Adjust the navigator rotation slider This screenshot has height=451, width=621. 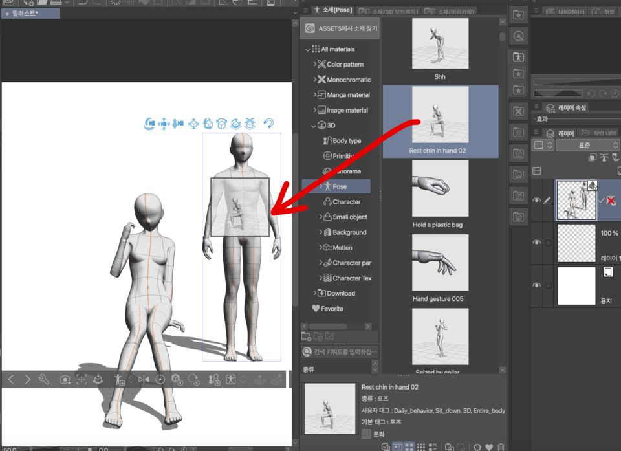coord(558,94)
